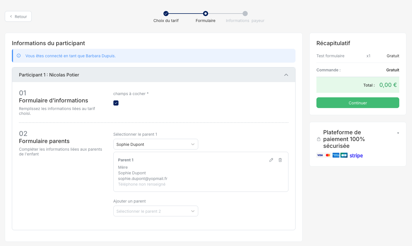Click the pencil icon to edit Parent 1
412x246 pixels.
(x=271, y=160)
